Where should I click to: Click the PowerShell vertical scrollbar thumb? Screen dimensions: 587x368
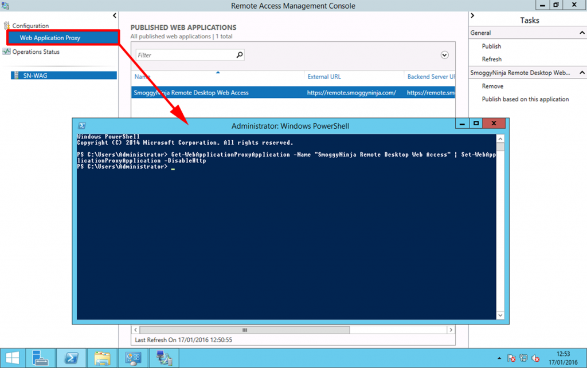pyautogui.click(x=500, y=147)
